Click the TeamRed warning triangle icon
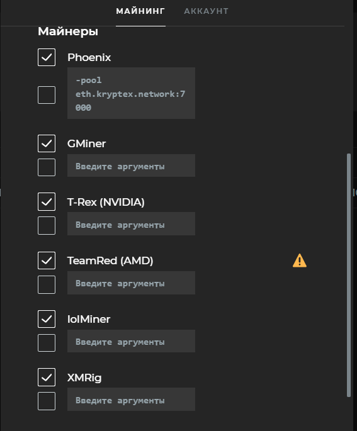 [x=300, y=260]
